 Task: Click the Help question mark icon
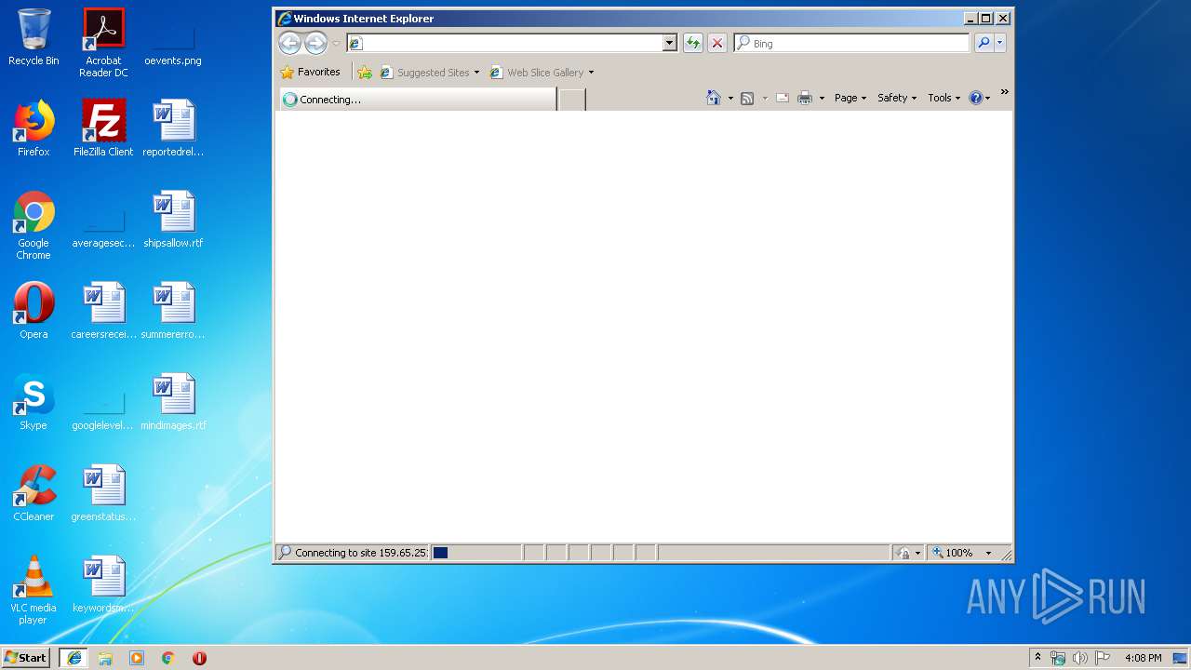coord(975,98)
